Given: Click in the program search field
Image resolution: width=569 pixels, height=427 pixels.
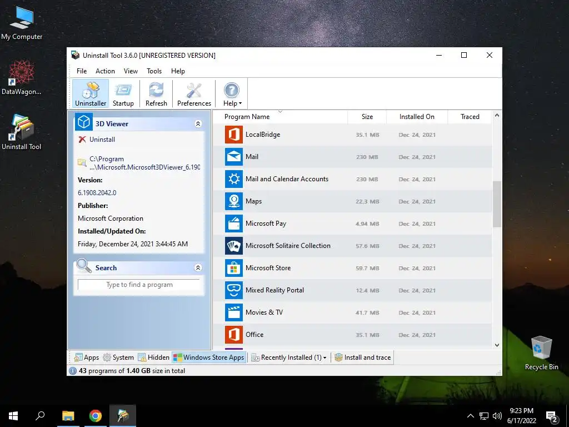Looking at the screenshot, I should [x=139, y=285].
